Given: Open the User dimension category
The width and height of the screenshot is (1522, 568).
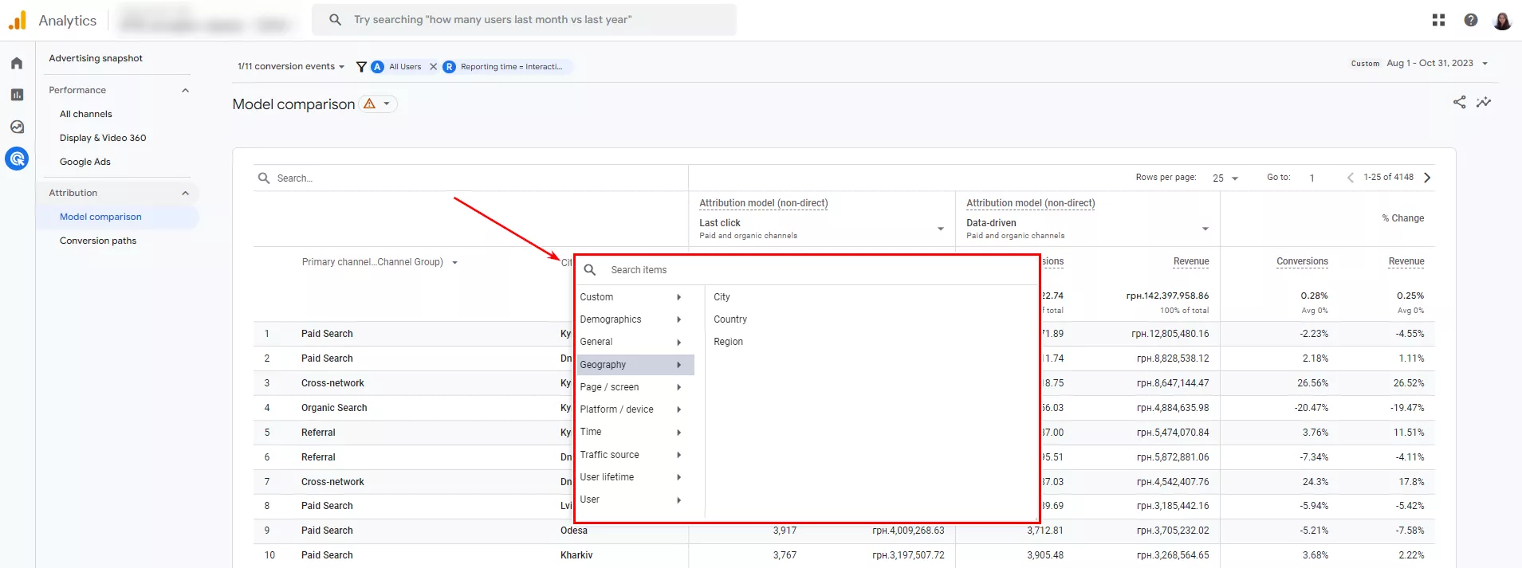Looking at the screenshot, I should (x=635, y=499).
